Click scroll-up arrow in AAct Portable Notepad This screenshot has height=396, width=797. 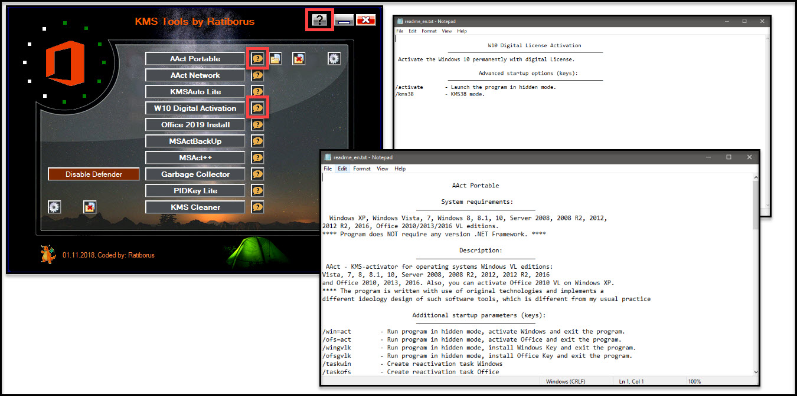pyautogui.click(x=754, y=177)
